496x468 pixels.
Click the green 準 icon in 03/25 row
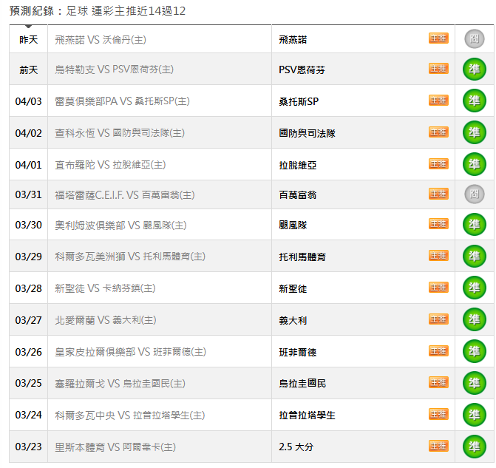[x=474, y=383]
